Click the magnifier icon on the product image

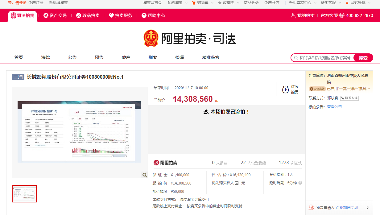(145, 175)
